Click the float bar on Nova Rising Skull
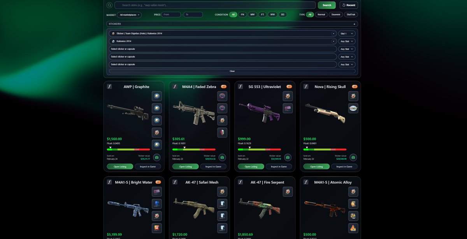Viewport: 467px width, 239px height. tap(325, 149)
